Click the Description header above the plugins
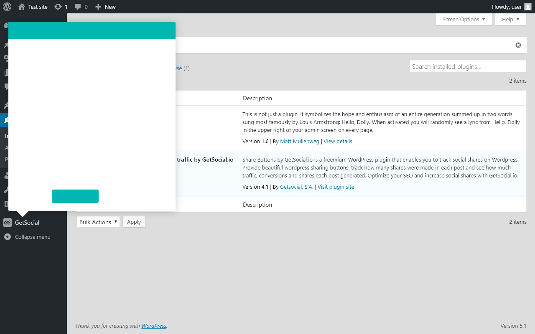Screen dimensions: 535x334 (257, 98)
